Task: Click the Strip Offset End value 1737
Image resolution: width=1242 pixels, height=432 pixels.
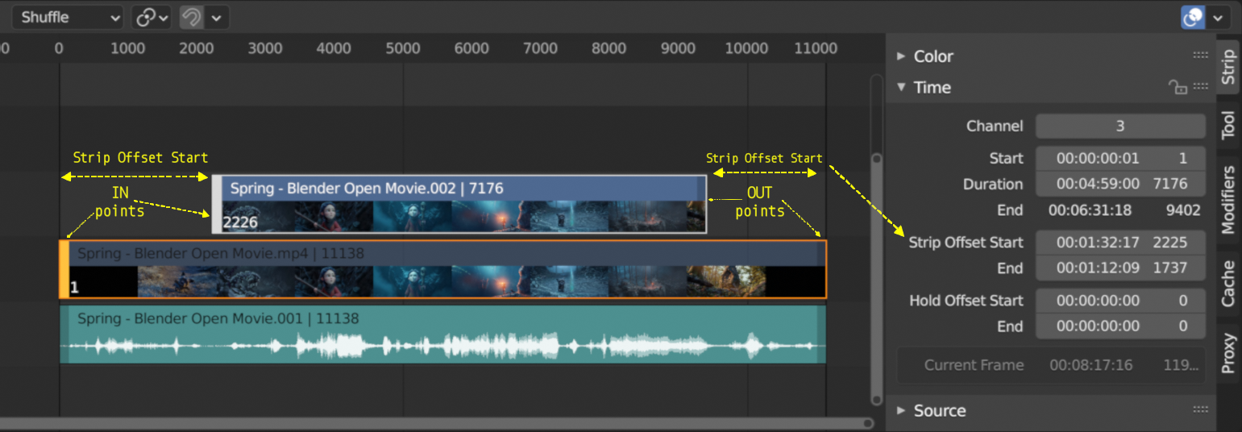Action: [x=1170, y=268]
